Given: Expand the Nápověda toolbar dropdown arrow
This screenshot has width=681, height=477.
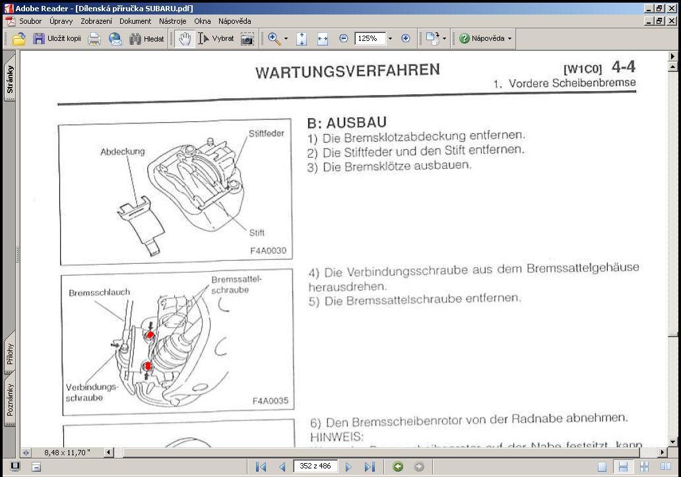Looking at the screenshot, I should (x=510, y=39).
